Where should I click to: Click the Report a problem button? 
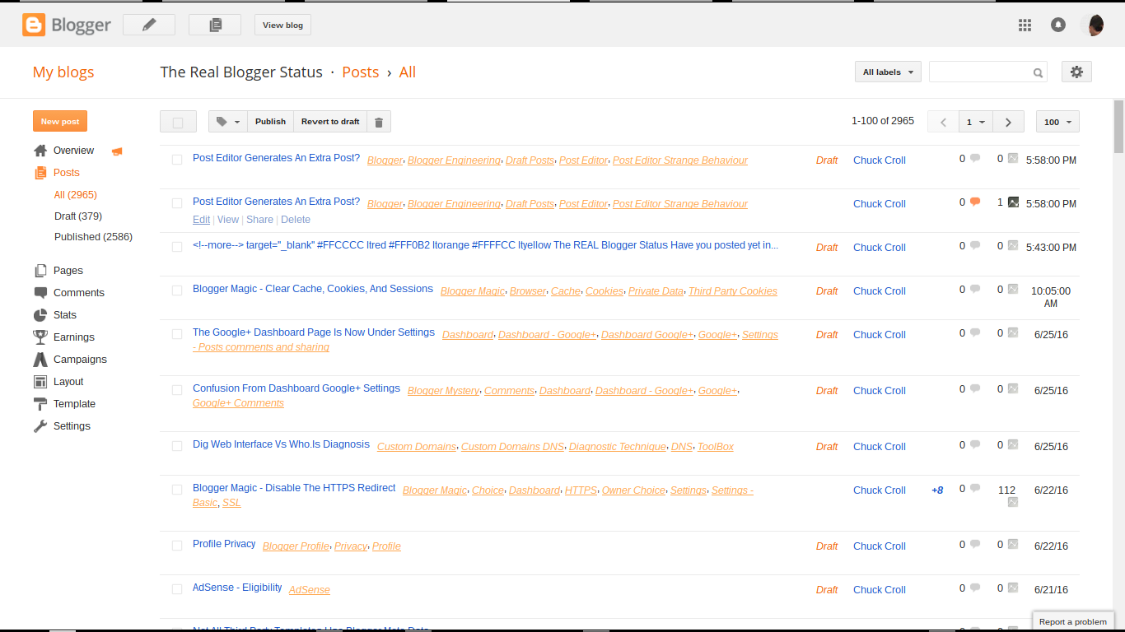click(1073, 622)
